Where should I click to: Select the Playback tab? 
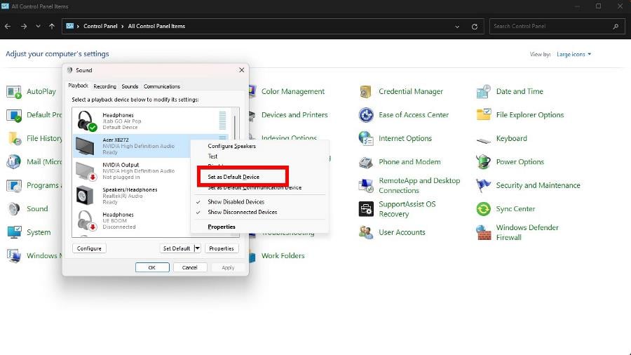click(78, 86)
